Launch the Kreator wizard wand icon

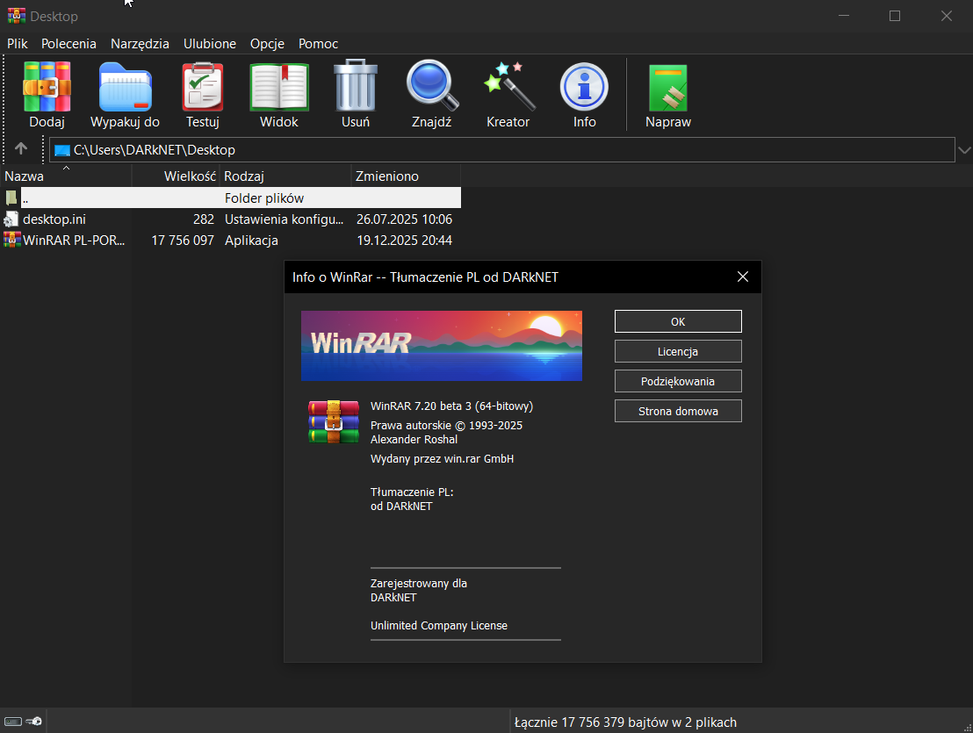[508, 86]
